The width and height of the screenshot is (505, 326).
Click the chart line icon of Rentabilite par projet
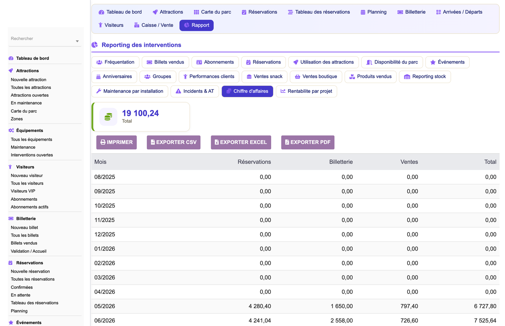(283, 91)
